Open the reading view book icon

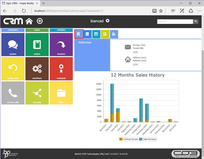click(154, 11)
